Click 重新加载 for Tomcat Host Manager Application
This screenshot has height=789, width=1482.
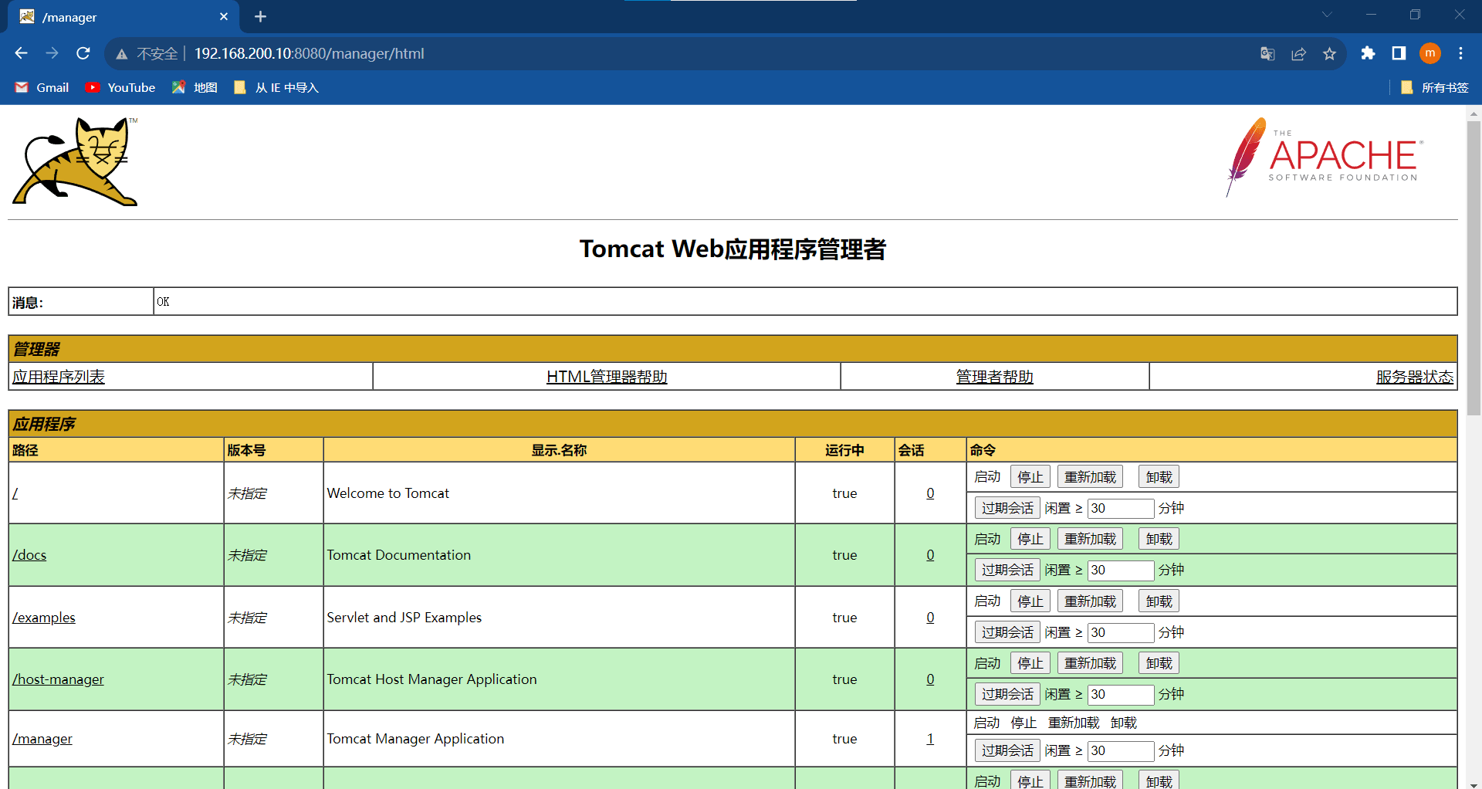tap(1090, 663)
